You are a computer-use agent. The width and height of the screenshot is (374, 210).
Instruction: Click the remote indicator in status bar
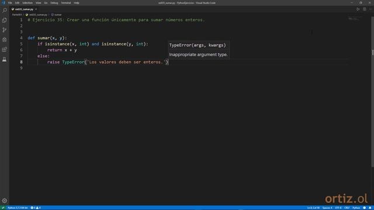point(3,208)
